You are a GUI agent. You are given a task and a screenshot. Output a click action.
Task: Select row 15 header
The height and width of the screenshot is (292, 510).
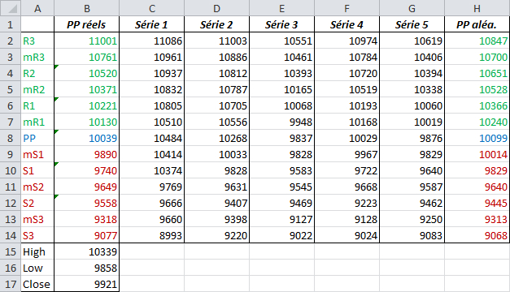(11, 251)
